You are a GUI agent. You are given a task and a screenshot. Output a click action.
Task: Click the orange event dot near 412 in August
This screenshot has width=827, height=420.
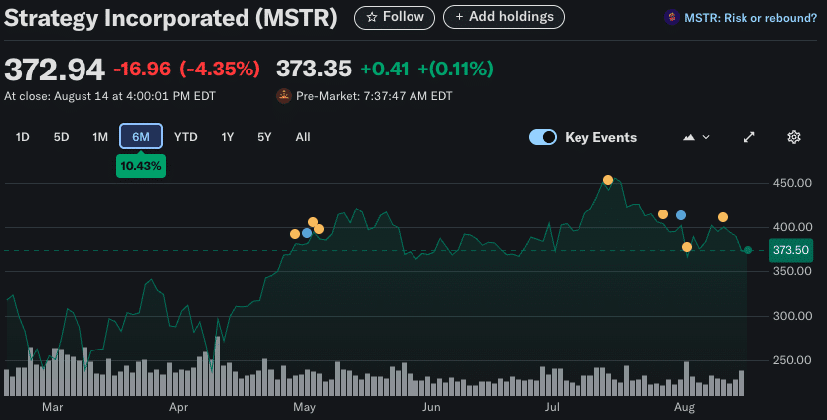pos(723,217)
